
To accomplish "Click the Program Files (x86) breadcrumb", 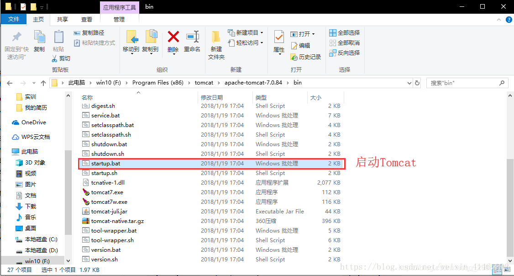I will click(x=157, y=83).
